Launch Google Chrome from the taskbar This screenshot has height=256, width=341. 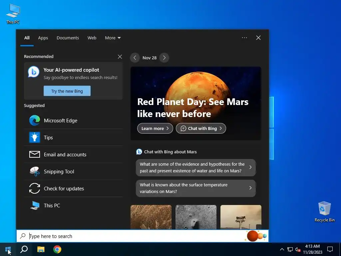click(57, 249)
